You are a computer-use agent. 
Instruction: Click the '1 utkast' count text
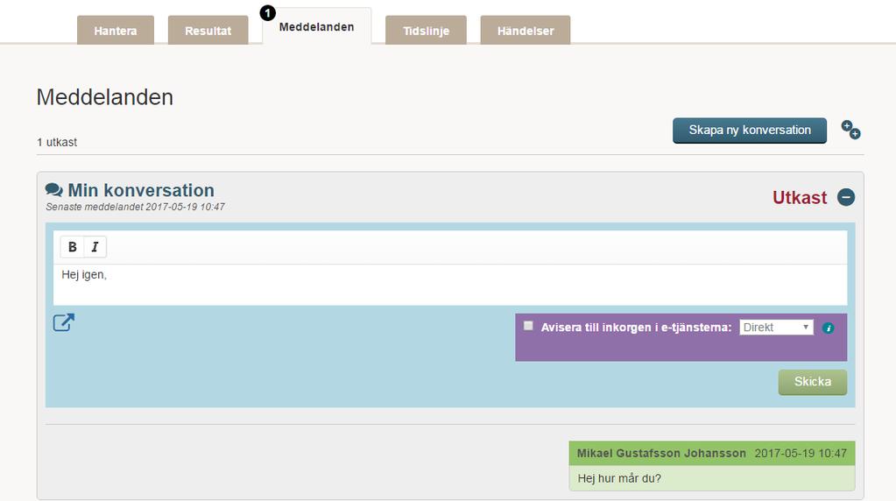point(57,142)
